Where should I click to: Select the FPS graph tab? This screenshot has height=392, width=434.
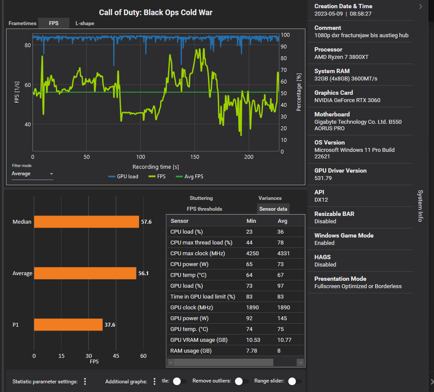[x=54, y=23]
